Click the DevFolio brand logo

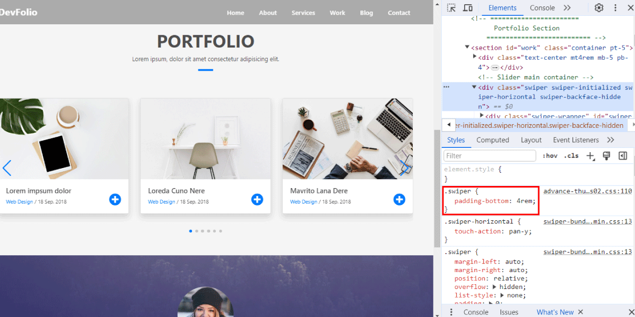(x=19, y=12)
